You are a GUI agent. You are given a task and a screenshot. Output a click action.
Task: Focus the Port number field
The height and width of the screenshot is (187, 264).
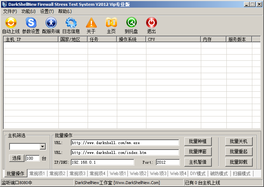click(x=168, y=162)
